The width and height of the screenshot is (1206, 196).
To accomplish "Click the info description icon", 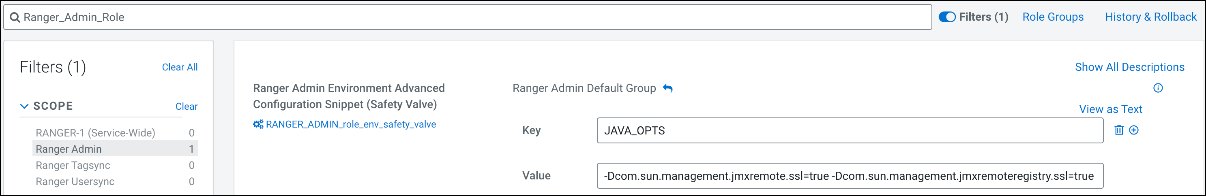I will 1158,88.
